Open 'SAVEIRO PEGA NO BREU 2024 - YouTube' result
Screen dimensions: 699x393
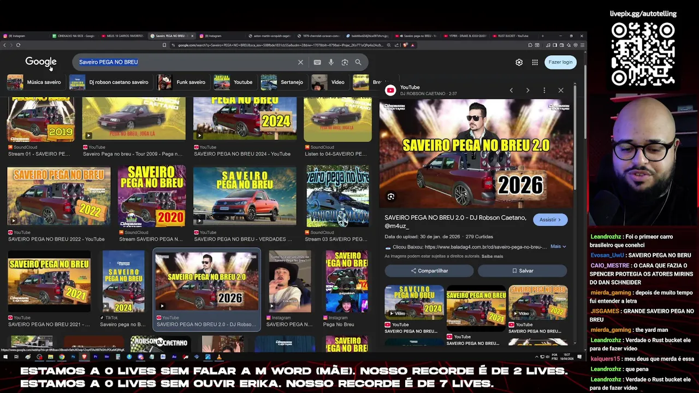click(x=245, y=120)
